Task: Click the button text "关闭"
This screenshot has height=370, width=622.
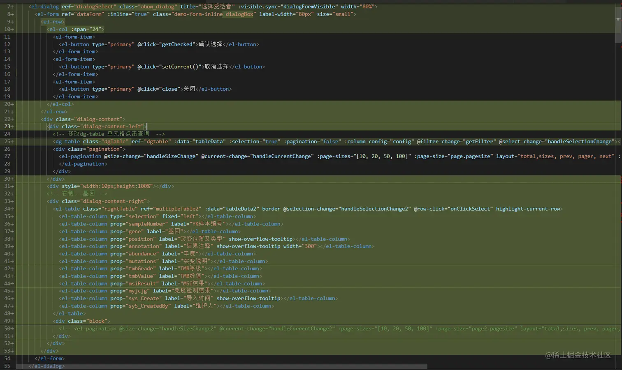Action: (x=189, y=89)
